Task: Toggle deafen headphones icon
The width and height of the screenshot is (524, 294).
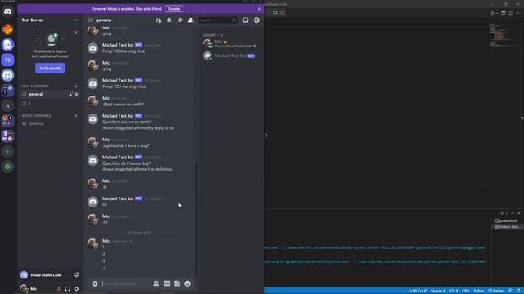Action: [67, 288]
